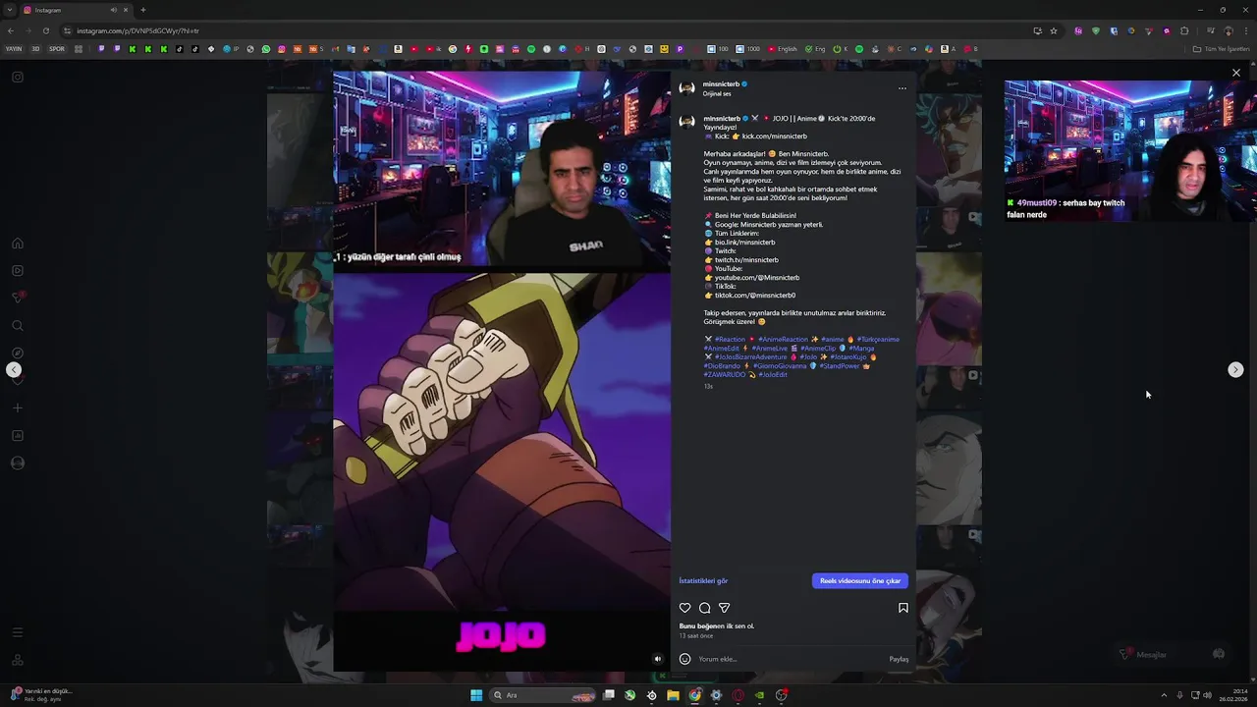Open Orijinal ses audio link
The width and height of the screenshot is (1257, 707).
pos(717,94)
